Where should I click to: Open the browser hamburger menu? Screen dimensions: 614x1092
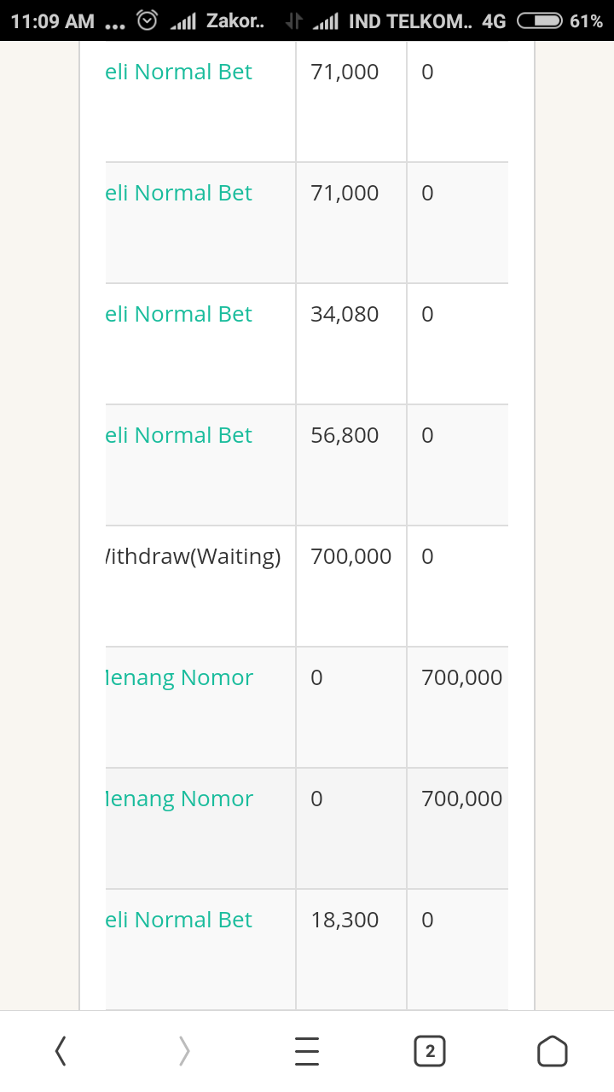pos(307,1051)
